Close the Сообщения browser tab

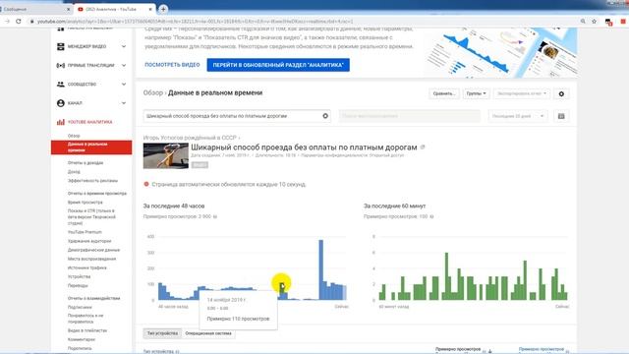[68, 9]
